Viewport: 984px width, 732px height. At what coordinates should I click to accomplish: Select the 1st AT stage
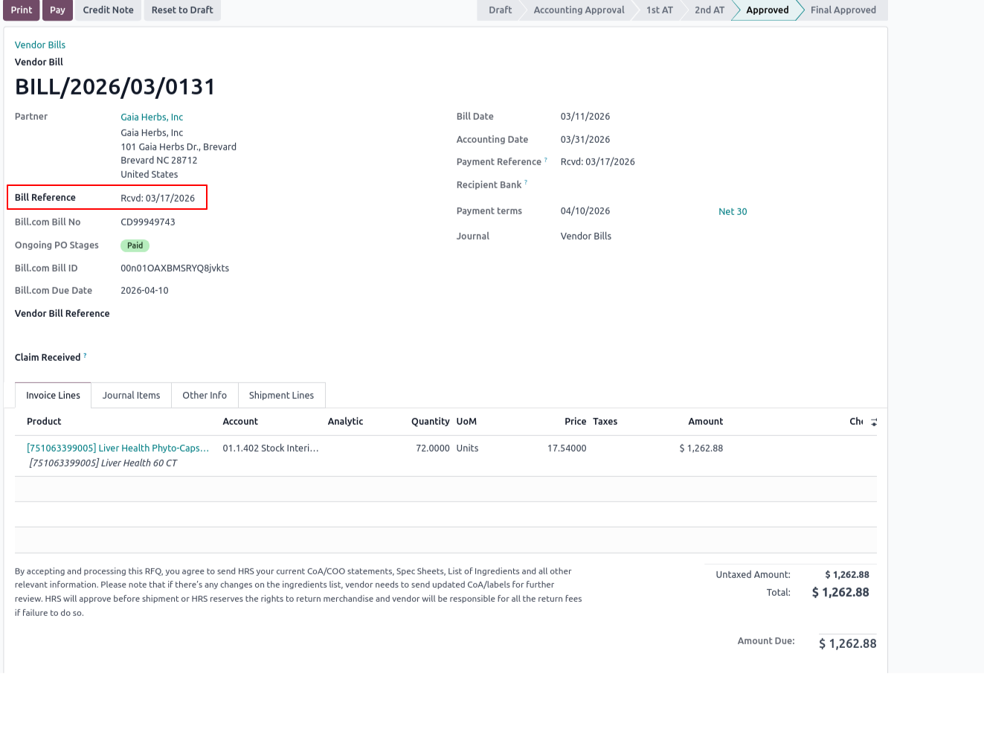pos(660,10)
